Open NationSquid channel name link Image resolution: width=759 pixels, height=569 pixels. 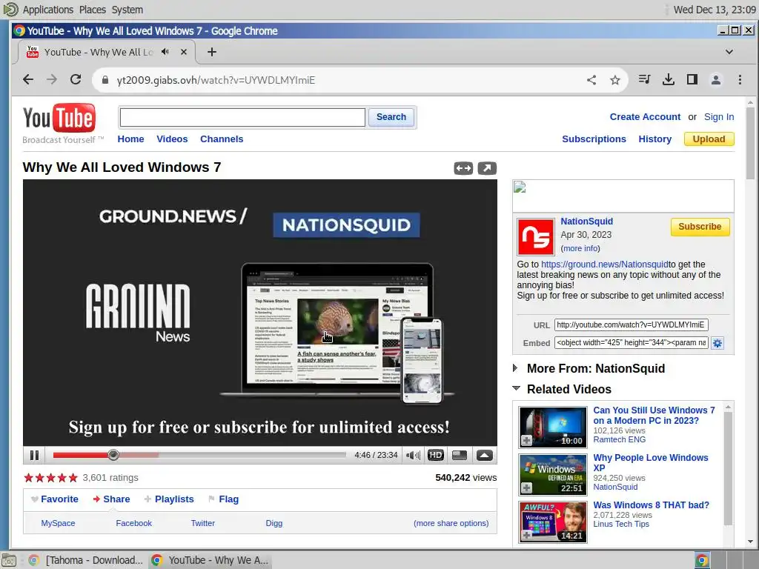coord(587,221)
